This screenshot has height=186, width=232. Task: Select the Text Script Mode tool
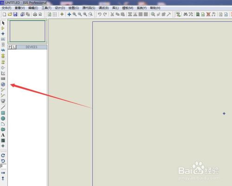pos(3,45)
